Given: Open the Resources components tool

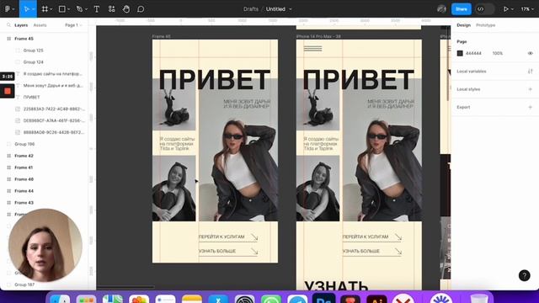Looking at the screenshot, I should click(x=111, y=9).
